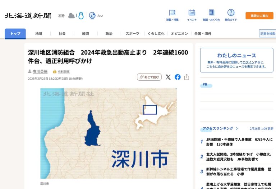This screenshot has width=276, height=189.
Task: Share article on X
Action: (168, 77)
